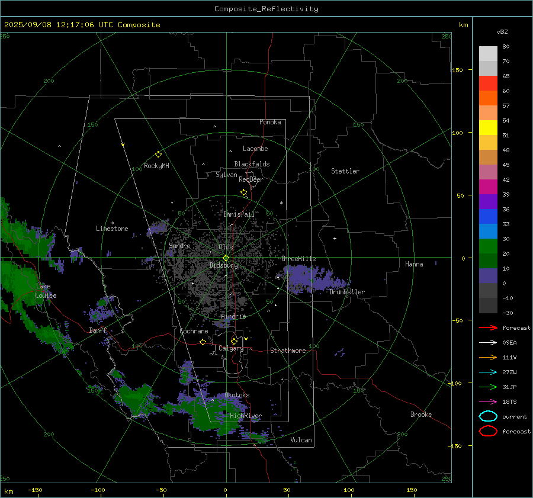Click the Lake Louise label
This screenshot has height=498, width=533.
46,291
